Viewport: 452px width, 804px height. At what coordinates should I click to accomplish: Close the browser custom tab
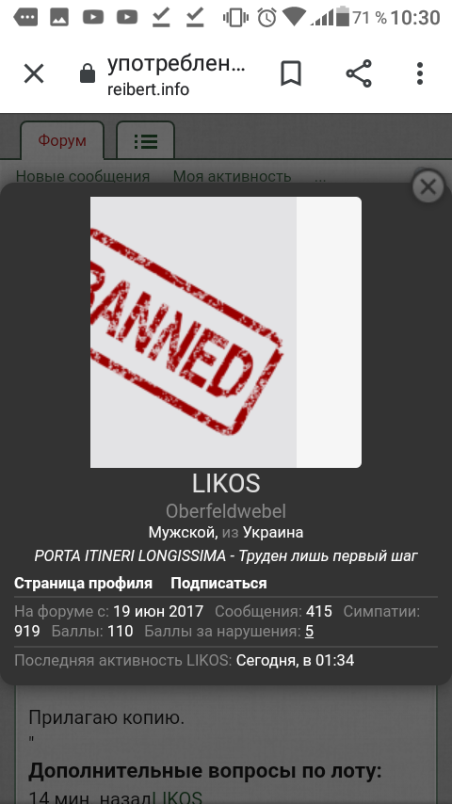[34, 73]
